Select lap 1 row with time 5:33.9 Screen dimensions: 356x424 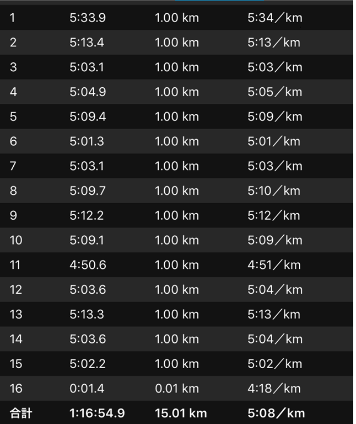click(176, 18)
